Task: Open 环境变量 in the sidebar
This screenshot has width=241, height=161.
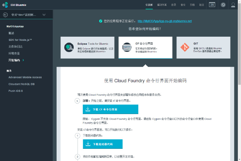Action: [x=14, y=53]
